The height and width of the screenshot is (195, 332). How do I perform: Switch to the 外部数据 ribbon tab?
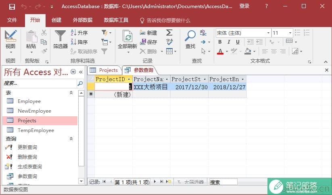83,20
